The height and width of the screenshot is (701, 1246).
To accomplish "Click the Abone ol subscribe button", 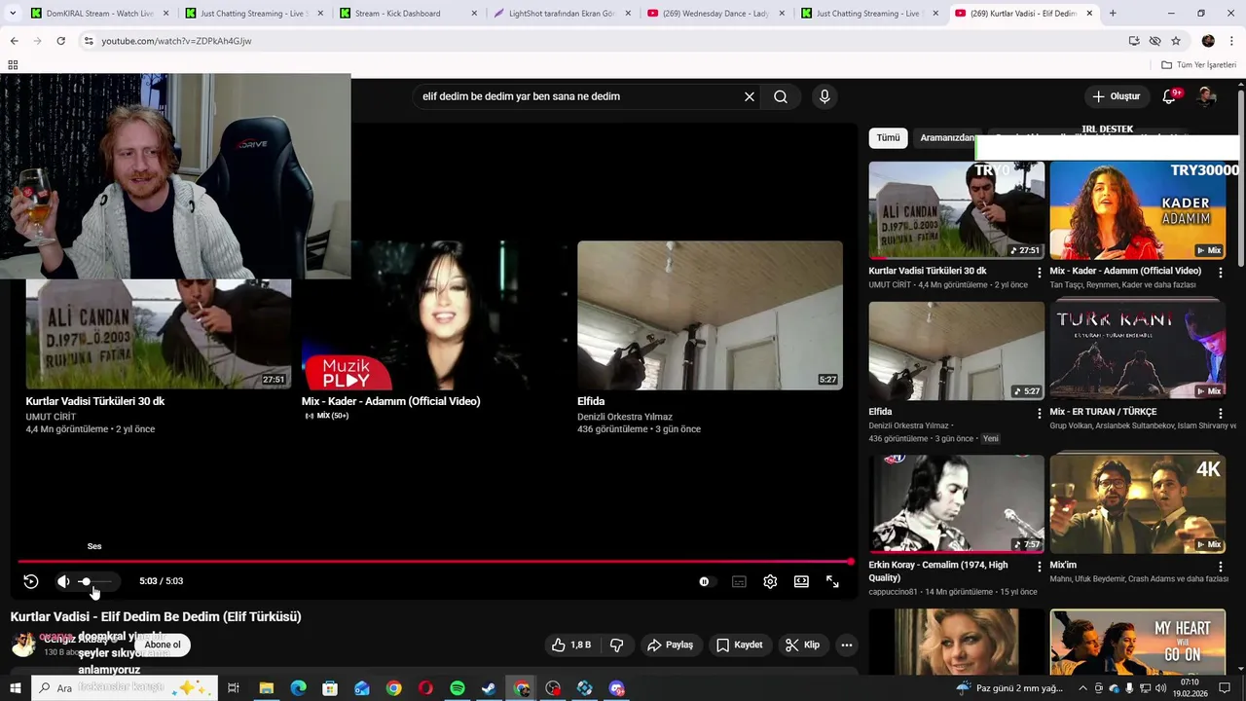I will (x=163, y=645).
